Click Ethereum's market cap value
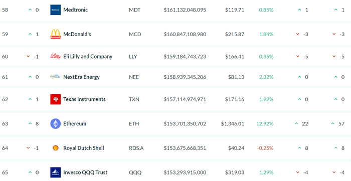 185,124
